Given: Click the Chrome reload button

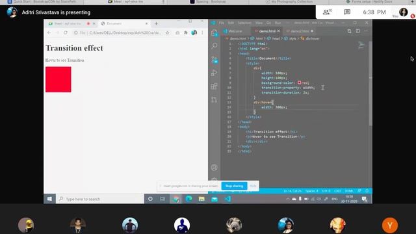Looking at the screenshot, I should pos(66,32).
